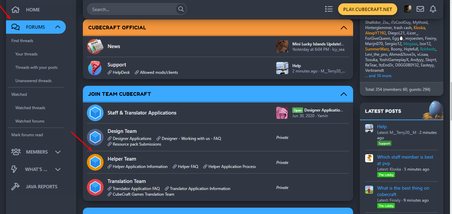The image size is (452, 214).
Task: Open Designer - Working with us - FAQ
Action: pos(191,139)
